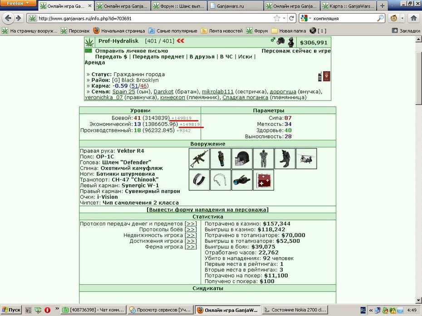
Task: Open the dropdown arrow next to monkey icon
Action: 402,18
